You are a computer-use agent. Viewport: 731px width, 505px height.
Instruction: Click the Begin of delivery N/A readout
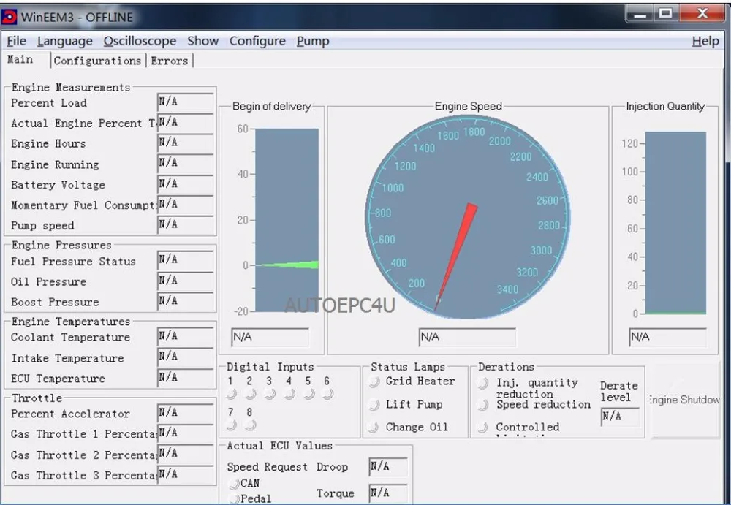270,337
